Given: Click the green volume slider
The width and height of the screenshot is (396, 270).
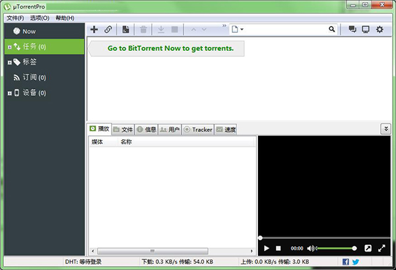Looking at the screenshot, I should click(336, 248).
